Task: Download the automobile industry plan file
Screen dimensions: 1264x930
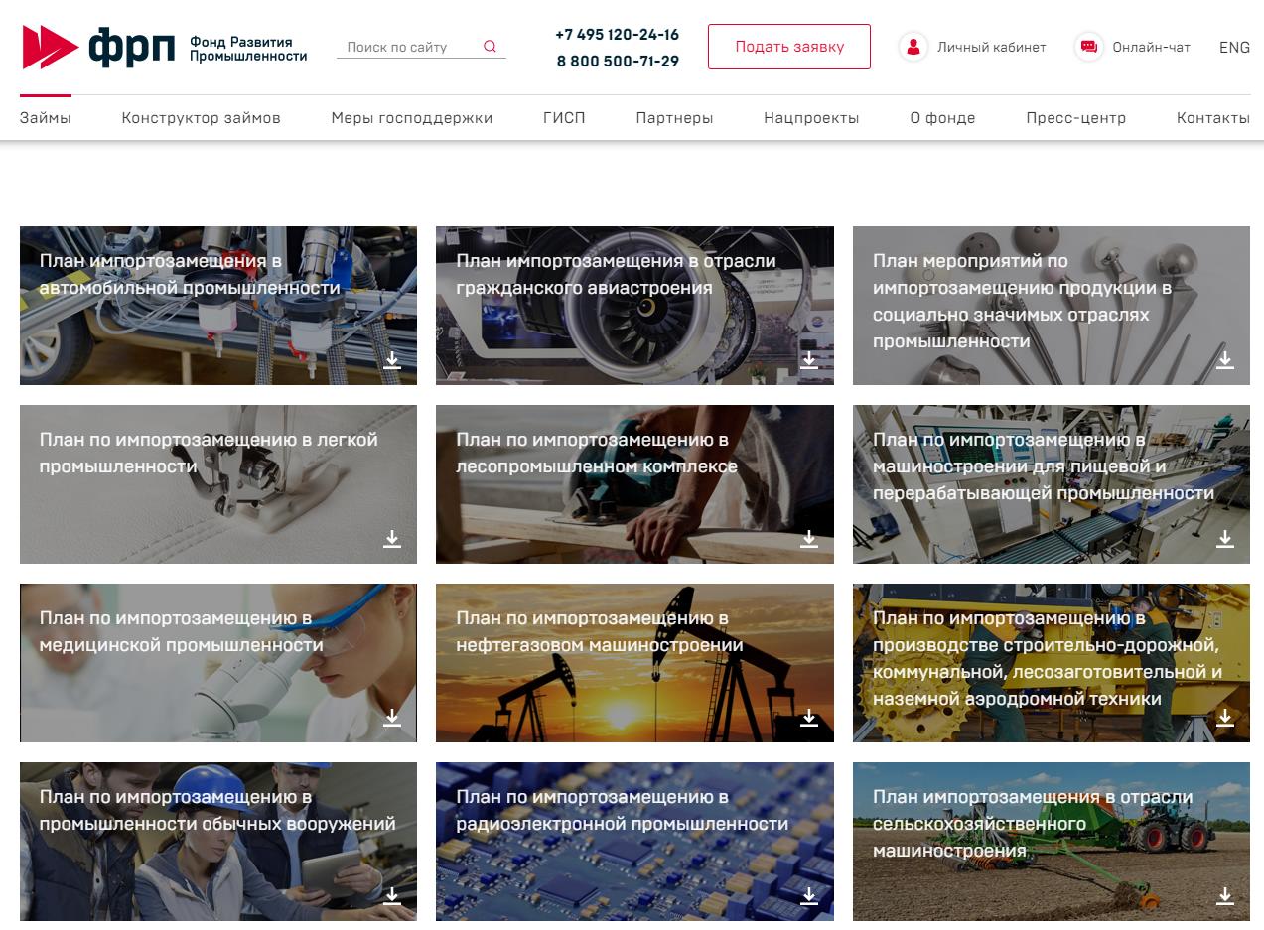Action: coord(392,359)
